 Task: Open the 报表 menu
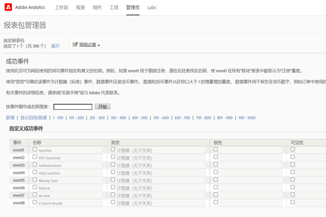click(80, 7)
